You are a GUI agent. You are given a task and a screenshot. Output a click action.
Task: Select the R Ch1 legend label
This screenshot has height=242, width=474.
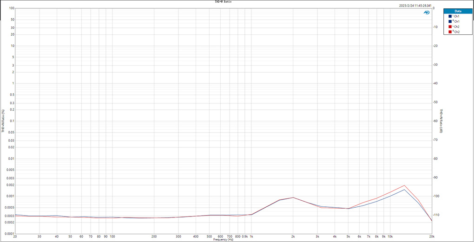(x=456, y=21)
